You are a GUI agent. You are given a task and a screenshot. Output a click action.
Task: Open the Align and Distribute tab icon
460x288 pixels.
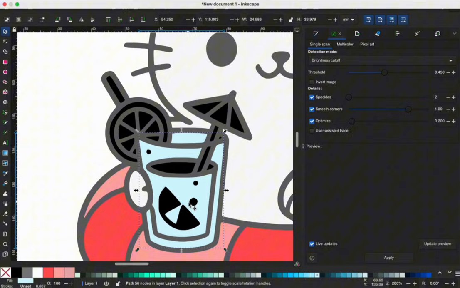coord(398,33)
